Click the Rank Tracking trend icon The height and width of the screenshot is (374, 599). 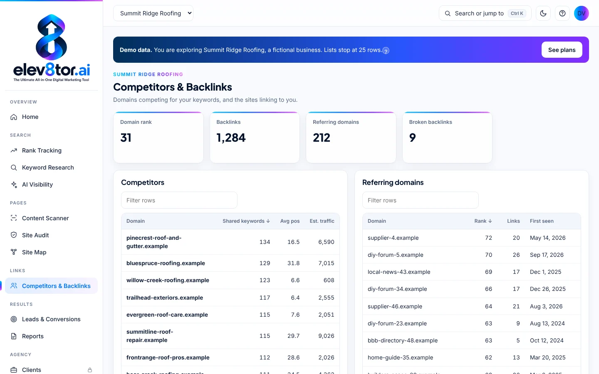click(x=14, y=150)
